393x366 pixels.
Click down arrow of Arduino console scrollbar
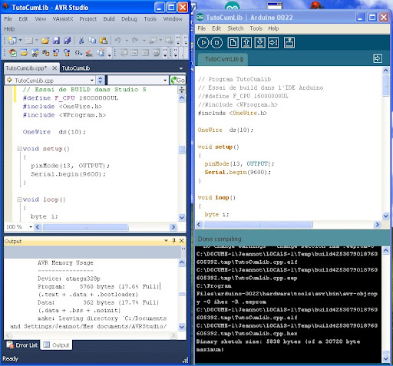385,358
